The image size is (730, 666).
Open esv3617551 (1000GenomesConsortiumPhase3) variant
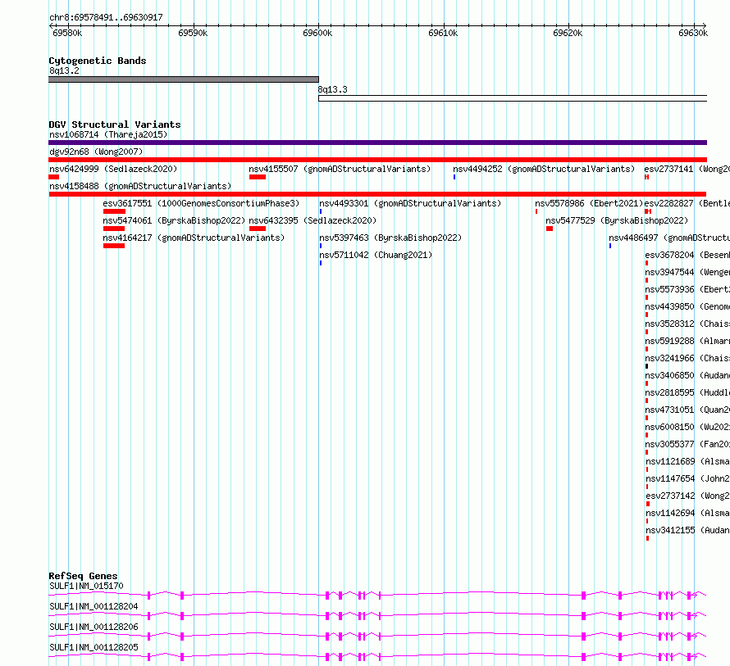(x=201, y=203)
